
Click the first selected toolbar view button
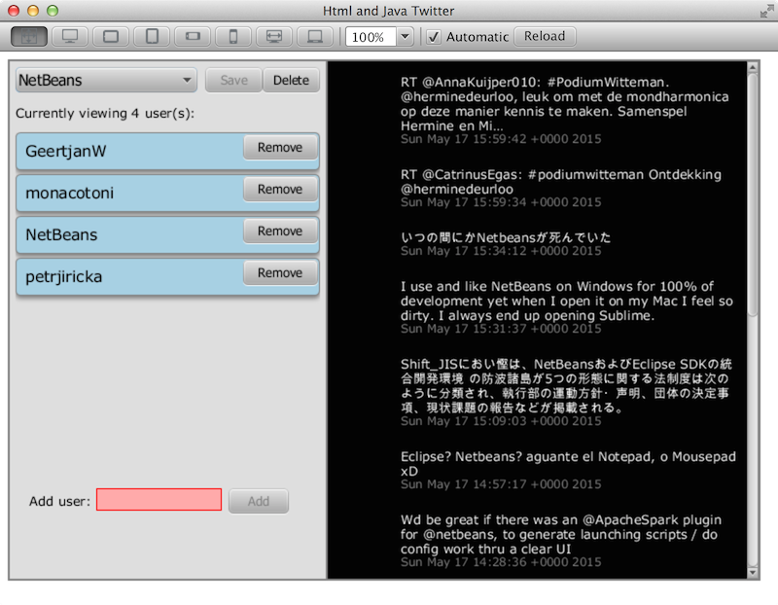pos(29,37)
